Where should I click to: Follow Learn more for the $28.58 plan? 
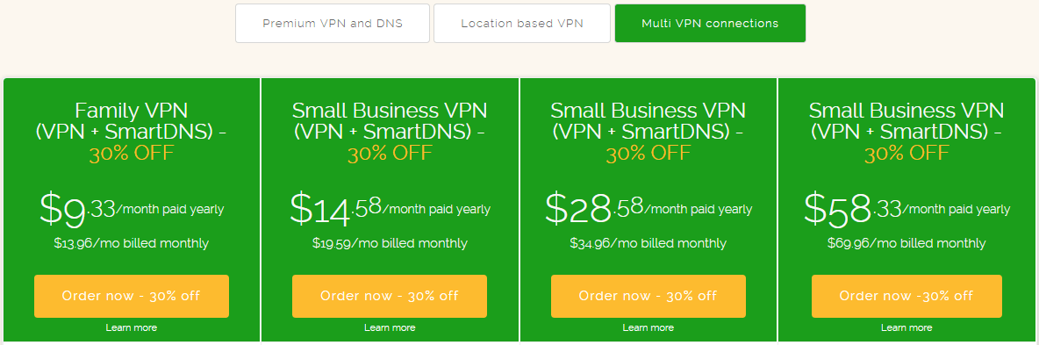[648, 327]
